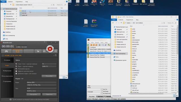Open Bandicam's help question mark
Image resolution: width=181 pixels, height=102 pixels.
45,42
